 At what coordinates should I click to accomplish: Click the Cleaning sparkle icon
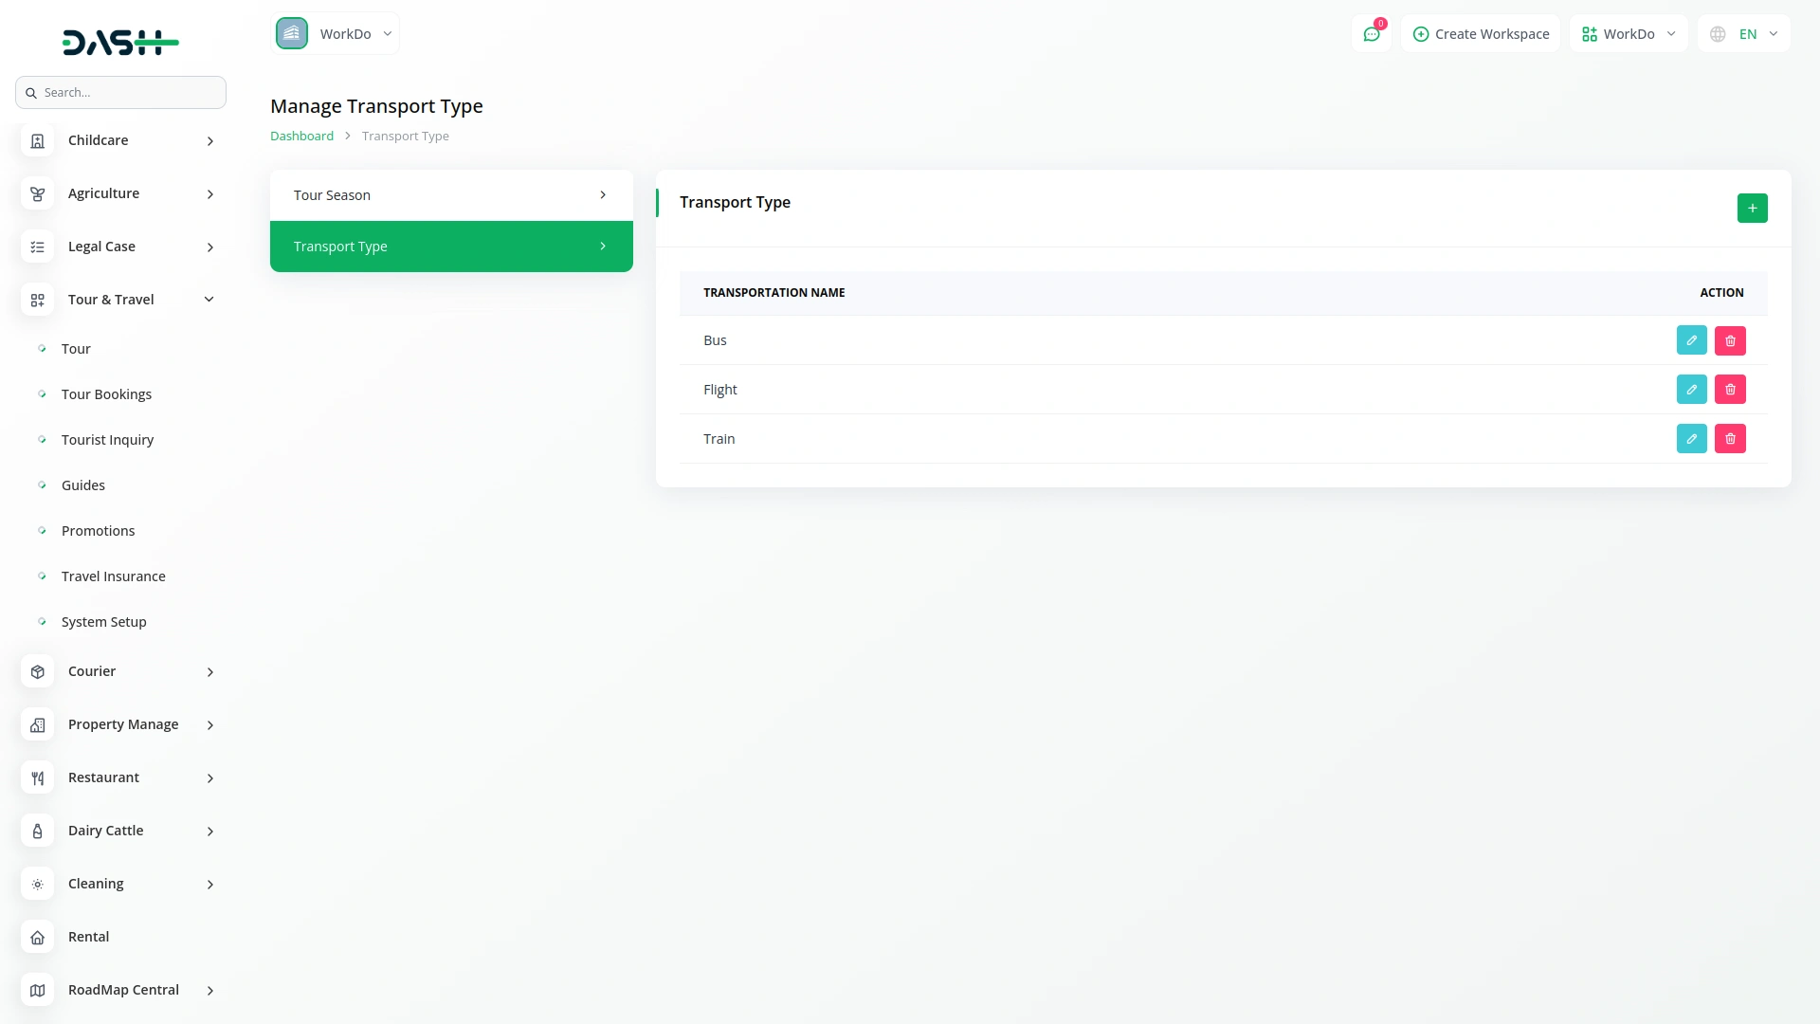[37, 884]
